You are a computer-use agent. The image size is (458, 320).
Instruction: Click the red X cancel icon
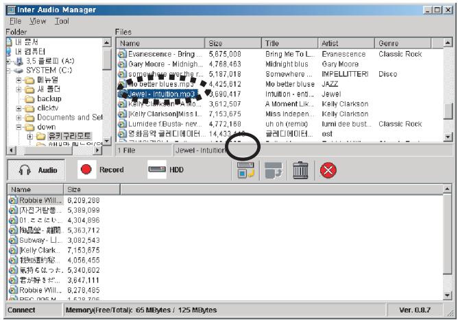(x=328, y=170)
